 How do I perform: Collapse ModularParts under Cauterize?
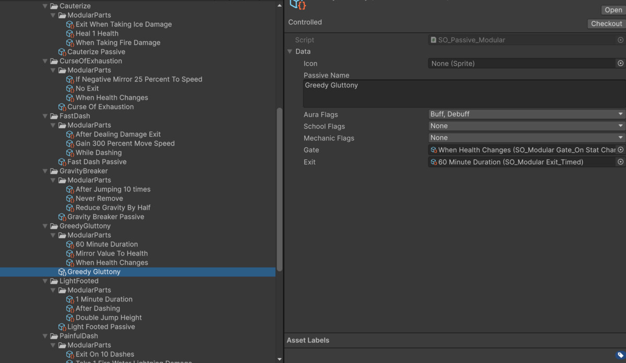[53, 15]
